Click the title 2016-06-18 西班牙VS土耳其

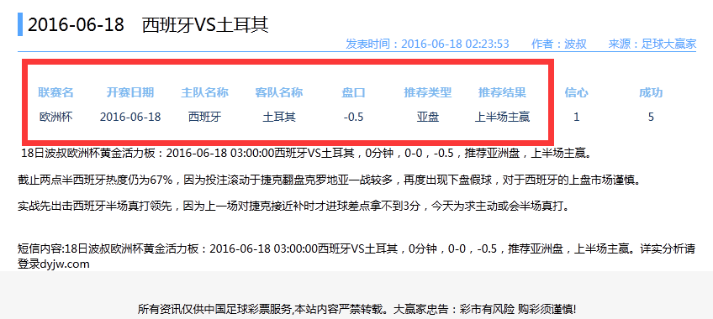(x=148, y=25)
